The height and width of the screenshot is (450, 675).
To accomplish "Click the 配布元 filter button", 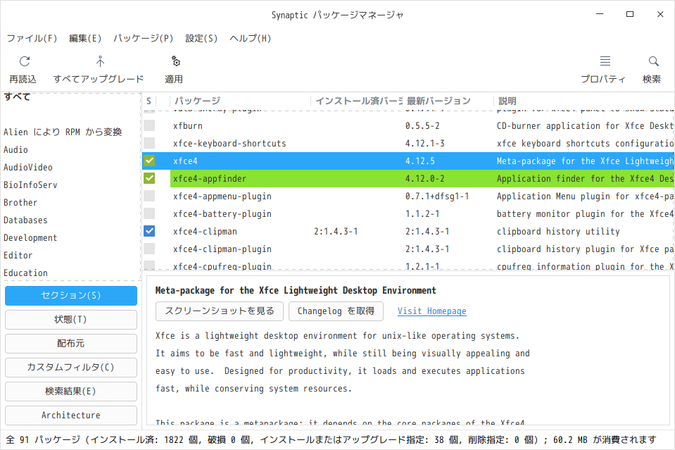I will [x=71, y=344].
